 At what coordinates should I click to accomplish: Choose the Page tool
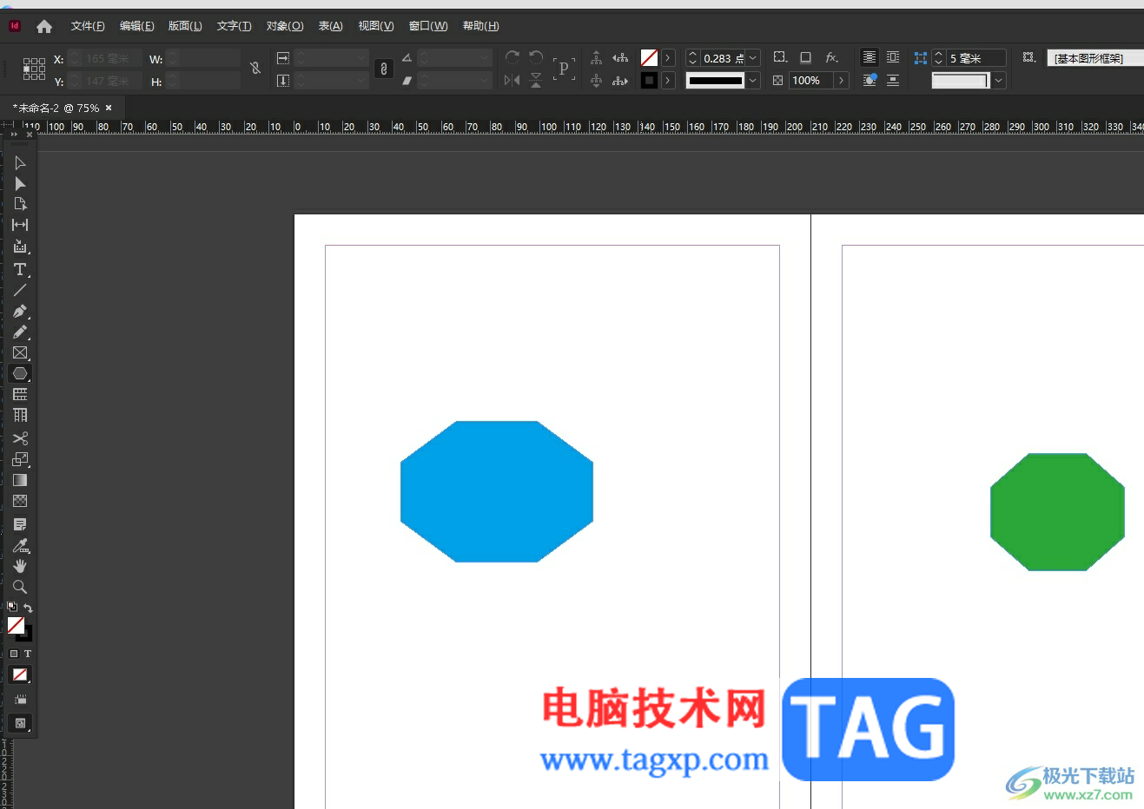click(20, 204)
